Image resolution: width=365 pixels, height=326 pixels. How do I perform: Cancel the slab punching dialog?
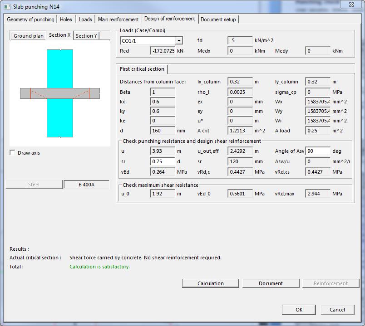337,310
